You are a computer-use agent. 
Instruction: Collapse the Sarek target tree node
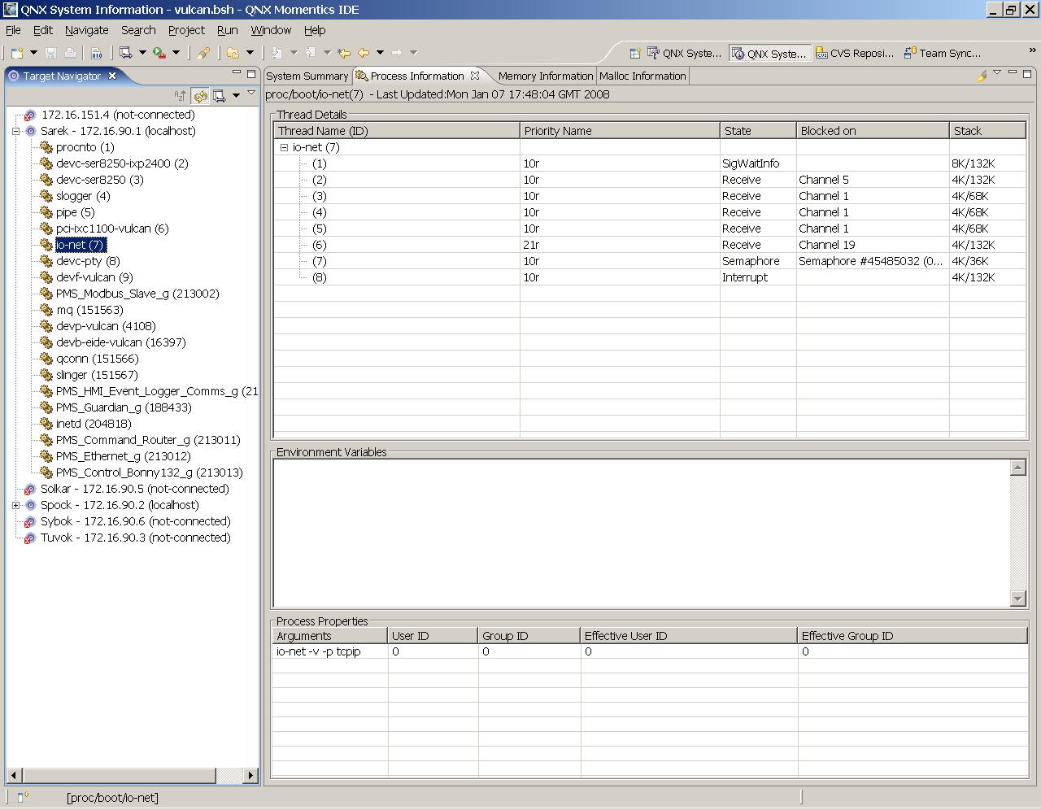pyautogui.click(x=15, y=131)
